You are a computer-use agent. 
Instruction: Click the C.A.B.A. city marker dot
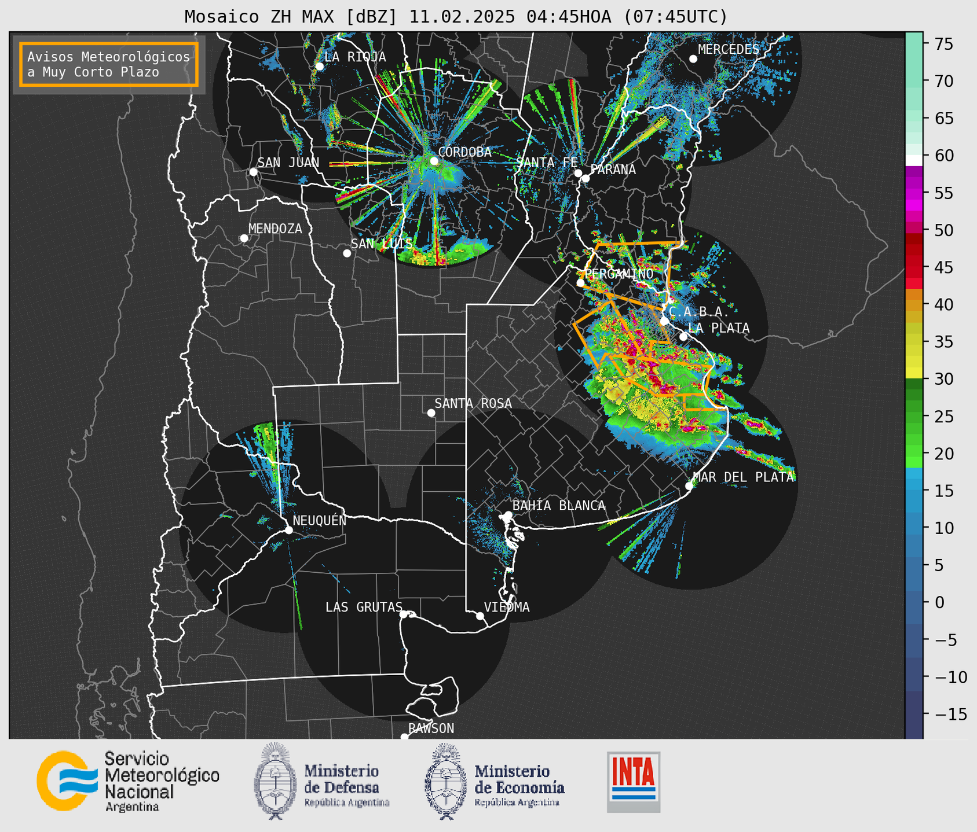point(664,321)
